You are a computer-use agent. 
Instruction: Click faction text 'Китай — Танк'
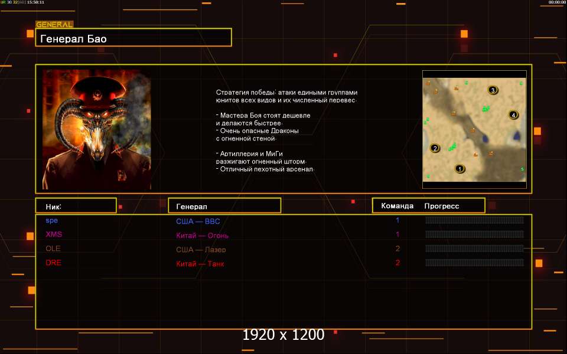(200, 264)
